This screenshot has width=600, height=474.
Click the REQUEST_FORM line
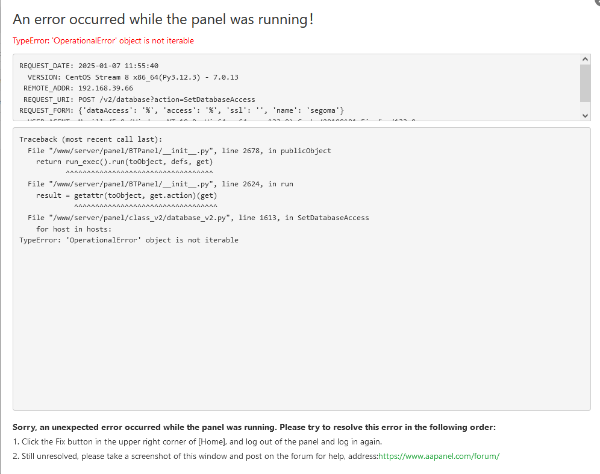[181, 110]
